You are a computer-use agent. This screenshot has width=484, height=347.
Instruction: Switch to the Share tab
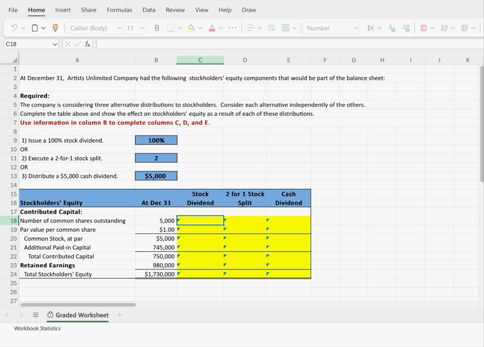(x=89, y=10)
